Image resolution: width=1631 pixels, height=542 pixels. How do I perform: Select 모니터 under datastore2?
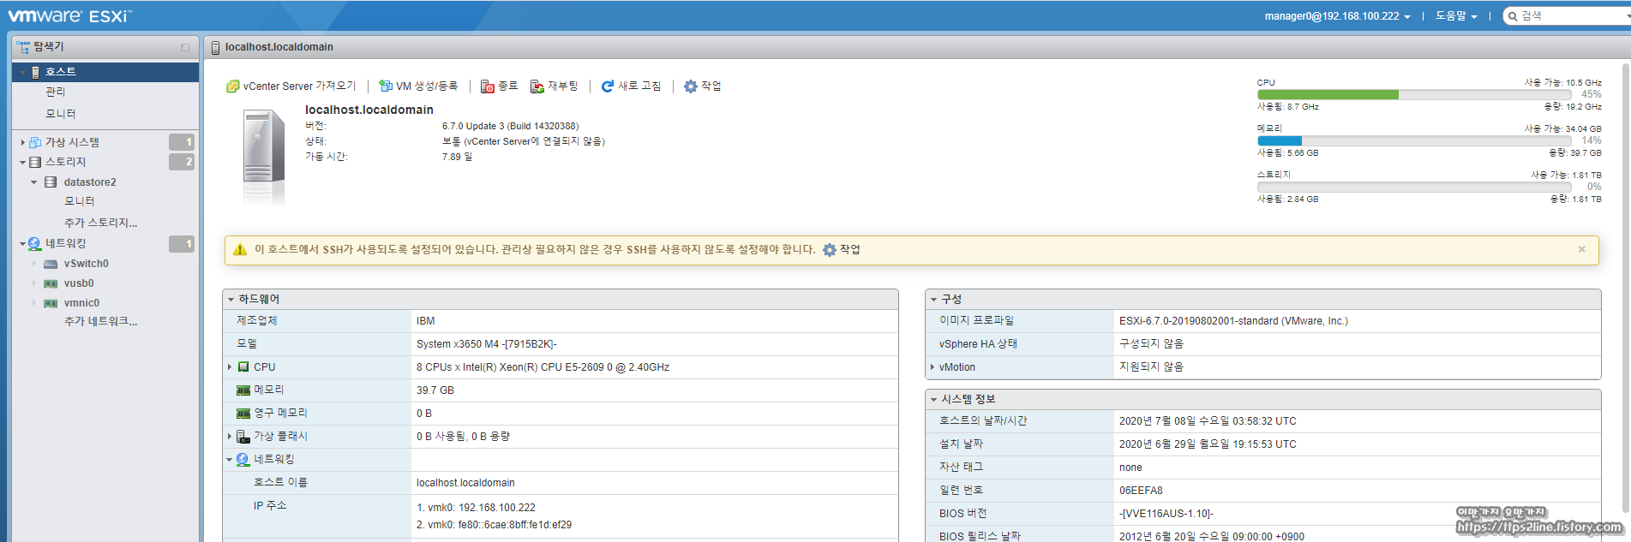[x=80, y=201]
